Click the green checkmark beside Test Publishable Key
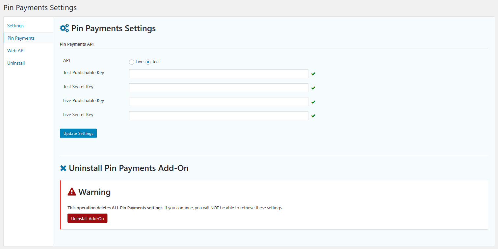This screenshot has height=249, width=498. click(313, 74)
